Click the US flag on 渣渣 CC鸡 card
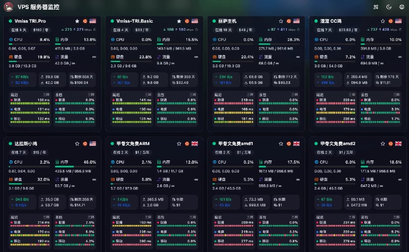Screen dimensions: 409x252 (398, 21)
